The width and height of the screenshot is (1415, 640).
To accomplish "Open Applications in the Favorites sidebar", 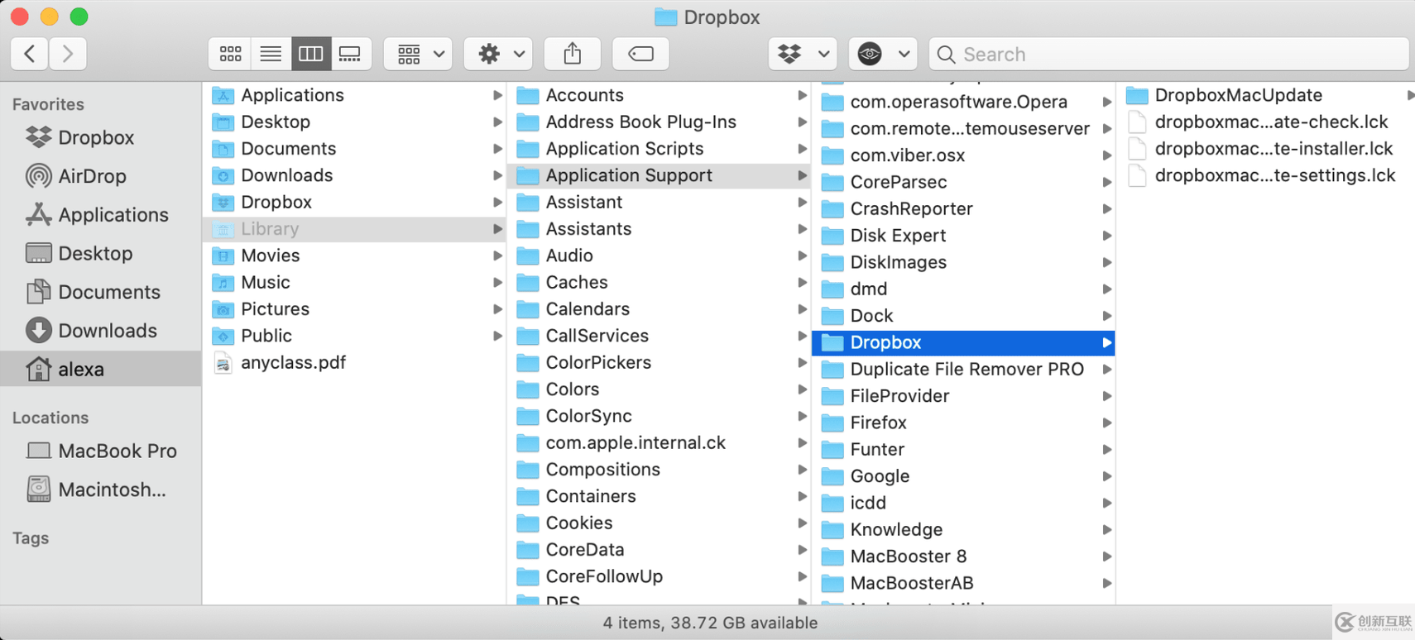I will pyautogui.click(x=101, y=215).
